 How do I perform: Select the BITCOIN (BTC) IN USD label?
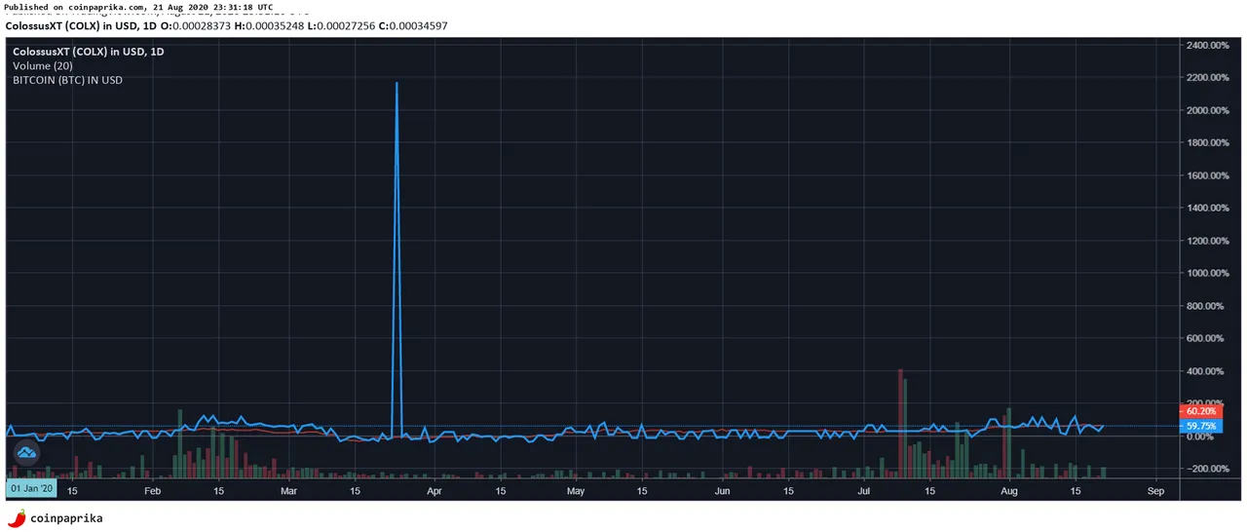pyautogui.click(x=67, y=80)
